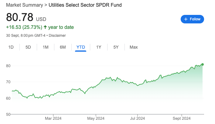Switch to the 1M range tab
The height and width of the screenshot is (124, 215).
click(46, 47)
